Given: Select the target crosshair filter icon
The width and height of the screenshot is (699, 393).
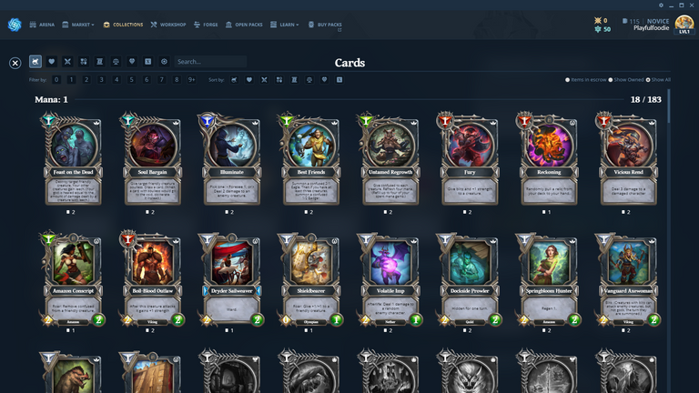Looking at the screenshot, I should [x=164, y=62].
